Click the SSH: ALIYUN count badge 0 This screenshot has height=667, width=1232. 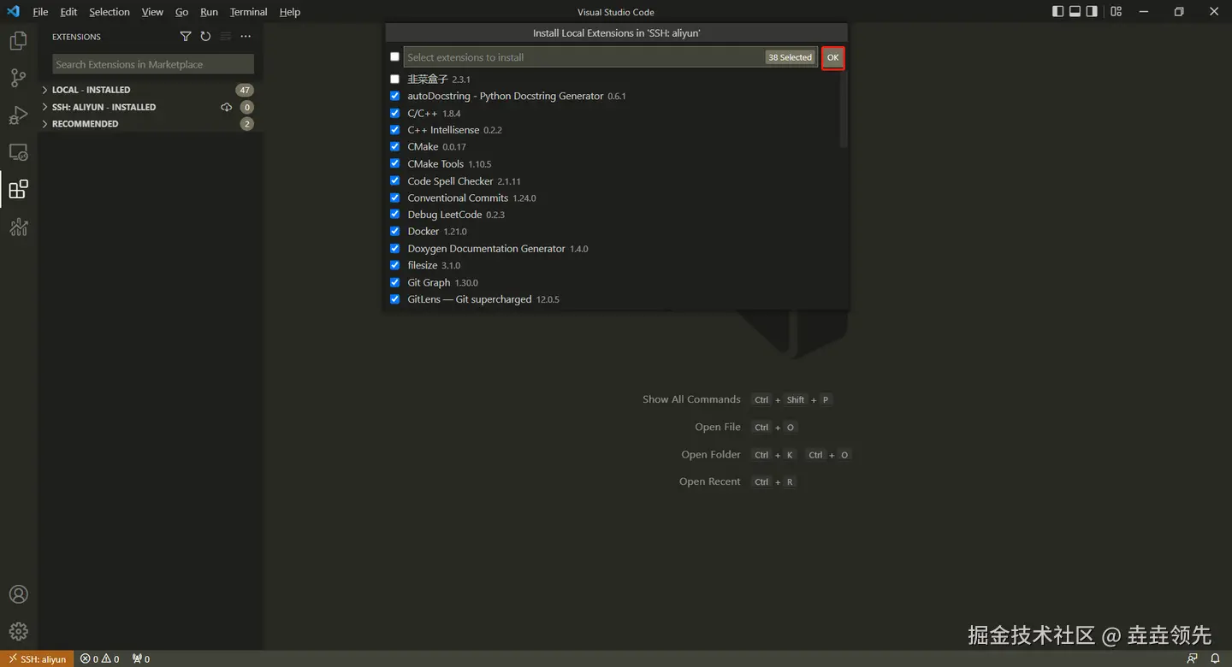(247, 107)
